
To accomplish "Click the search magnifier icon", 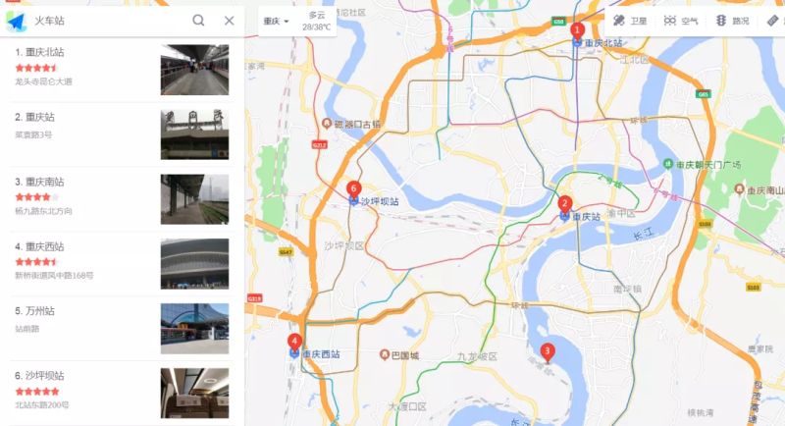I will pos(198,21).
